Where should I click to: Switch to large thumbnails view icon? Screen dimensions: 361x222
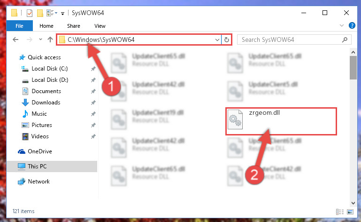[350, 212]
